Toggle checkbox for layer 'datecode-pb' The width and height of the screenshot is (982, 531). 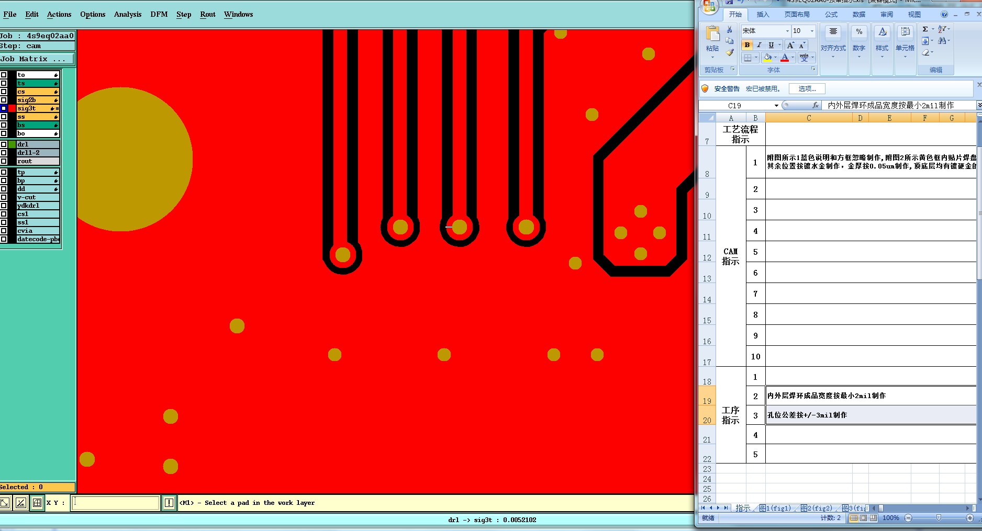(4, 239)
